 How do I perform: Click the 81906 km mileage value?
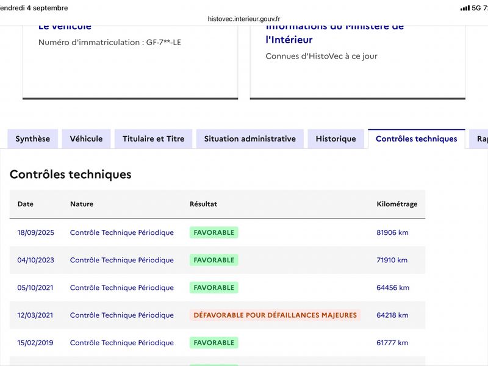[392, 232]
